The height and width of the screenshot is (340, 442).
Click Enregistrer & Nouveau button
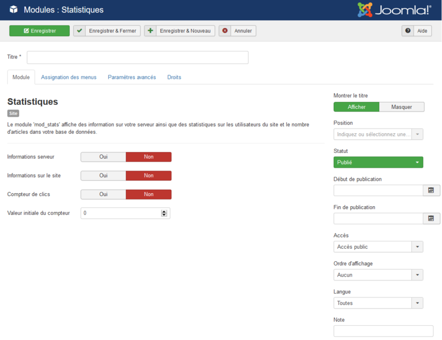180,31
